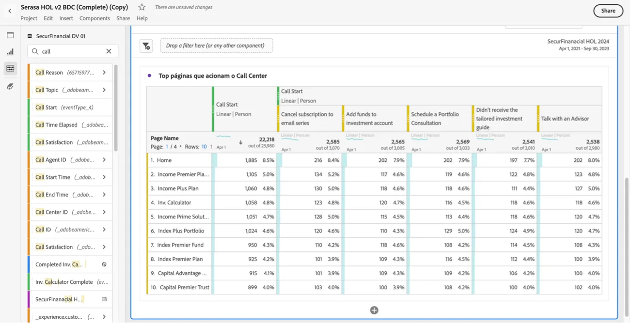This screenshot has width=632, height=324.
Task: Click the purple dot beside the table title
Action: click(x=150, y=76)
